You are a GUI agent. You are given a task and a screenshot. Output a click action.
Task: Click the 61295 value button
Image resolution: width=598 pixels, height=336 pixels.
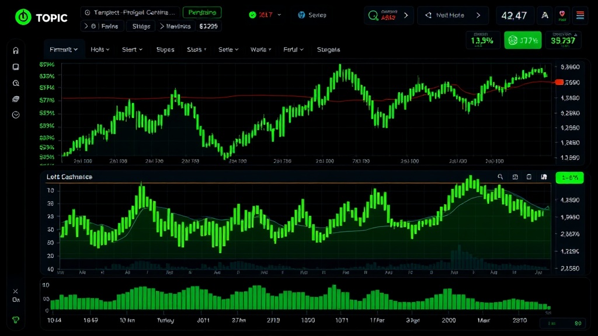coord(208,26)
